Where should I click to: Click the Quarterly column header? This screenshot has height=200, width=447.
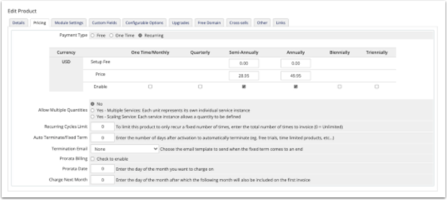click(x=200, y=52)
